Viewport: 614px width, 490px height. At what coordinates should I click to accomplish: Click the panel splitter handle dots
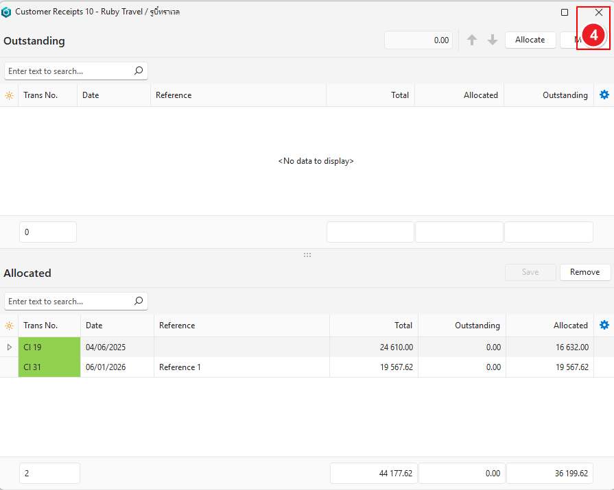click(x=307, y=255)
